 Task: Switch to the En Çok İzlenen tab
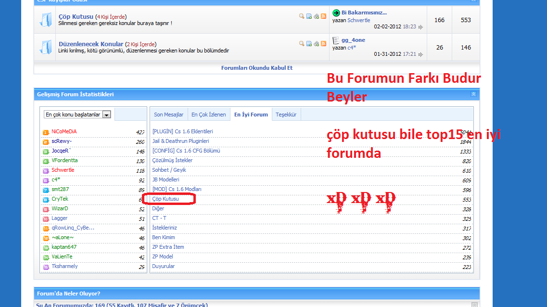click(x=209, y=114)
